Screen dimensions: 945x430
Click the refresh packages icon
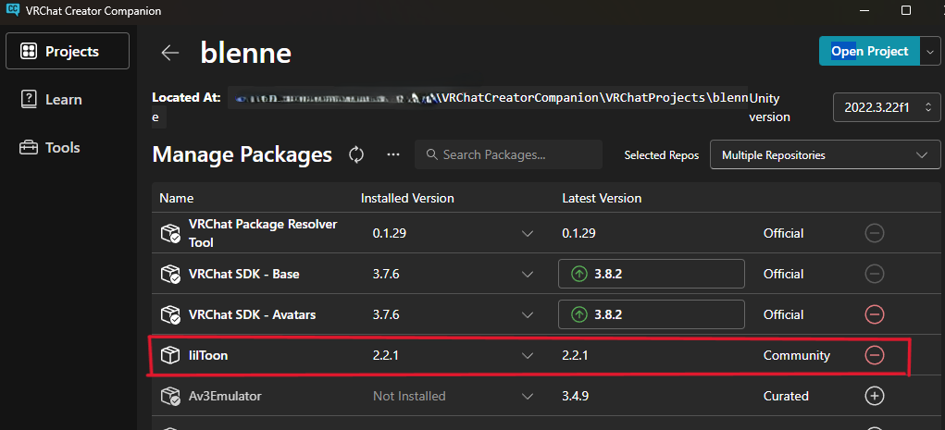click(x=356, y=155)
